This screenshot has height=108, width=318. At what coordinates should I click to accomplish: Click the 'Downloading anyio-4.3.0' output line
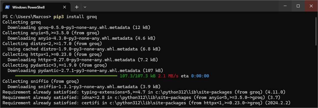(82, 38)
